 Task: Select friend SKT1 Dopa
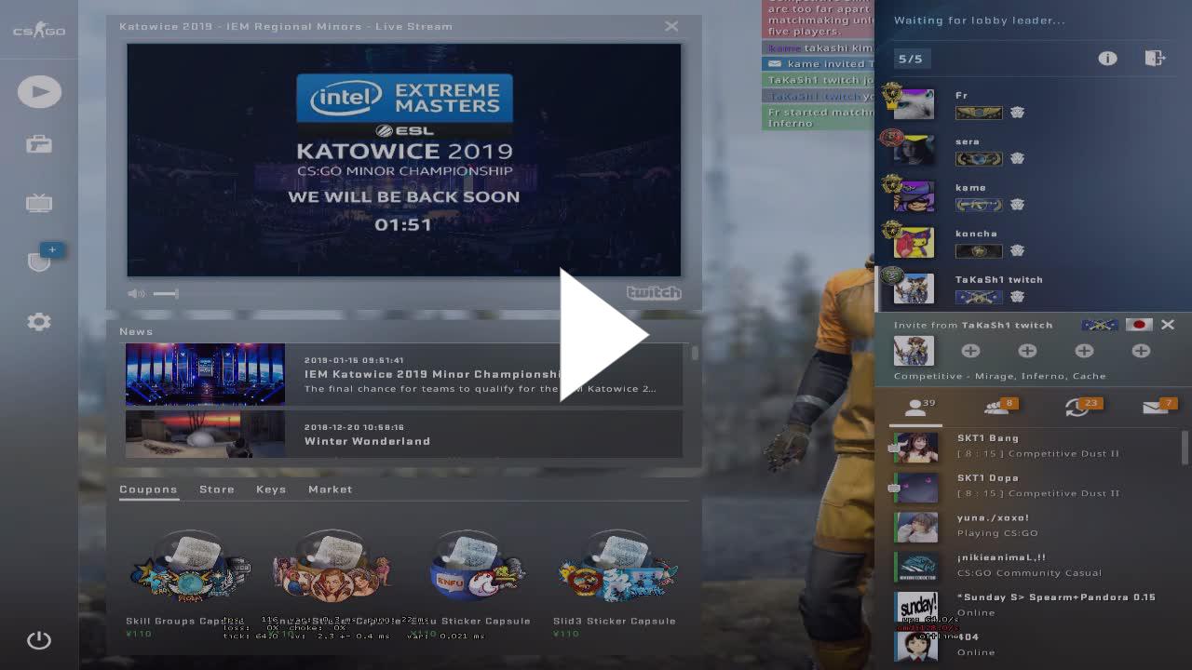1034,487
